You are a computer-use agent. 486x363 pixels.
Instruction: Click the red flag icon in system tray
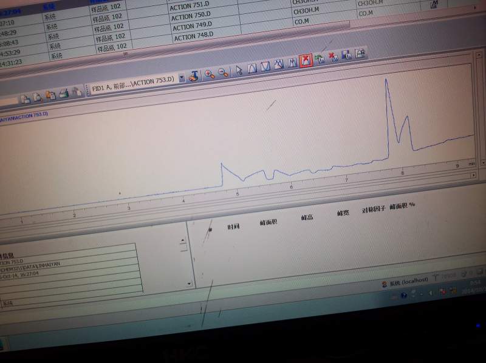(442, 291)
